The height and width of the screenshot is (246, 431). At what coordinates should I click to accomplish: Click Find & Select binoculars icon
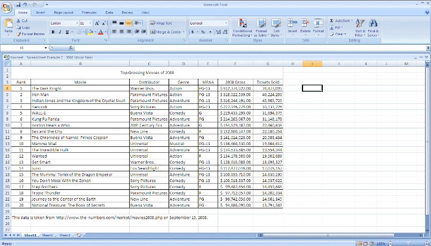coord(373,24)
